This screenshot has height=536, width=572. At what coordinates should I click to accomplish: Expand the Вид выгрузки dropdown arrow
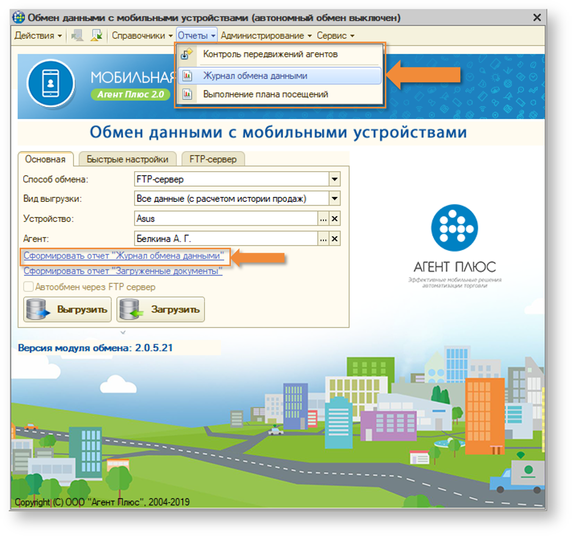[334, 198]
